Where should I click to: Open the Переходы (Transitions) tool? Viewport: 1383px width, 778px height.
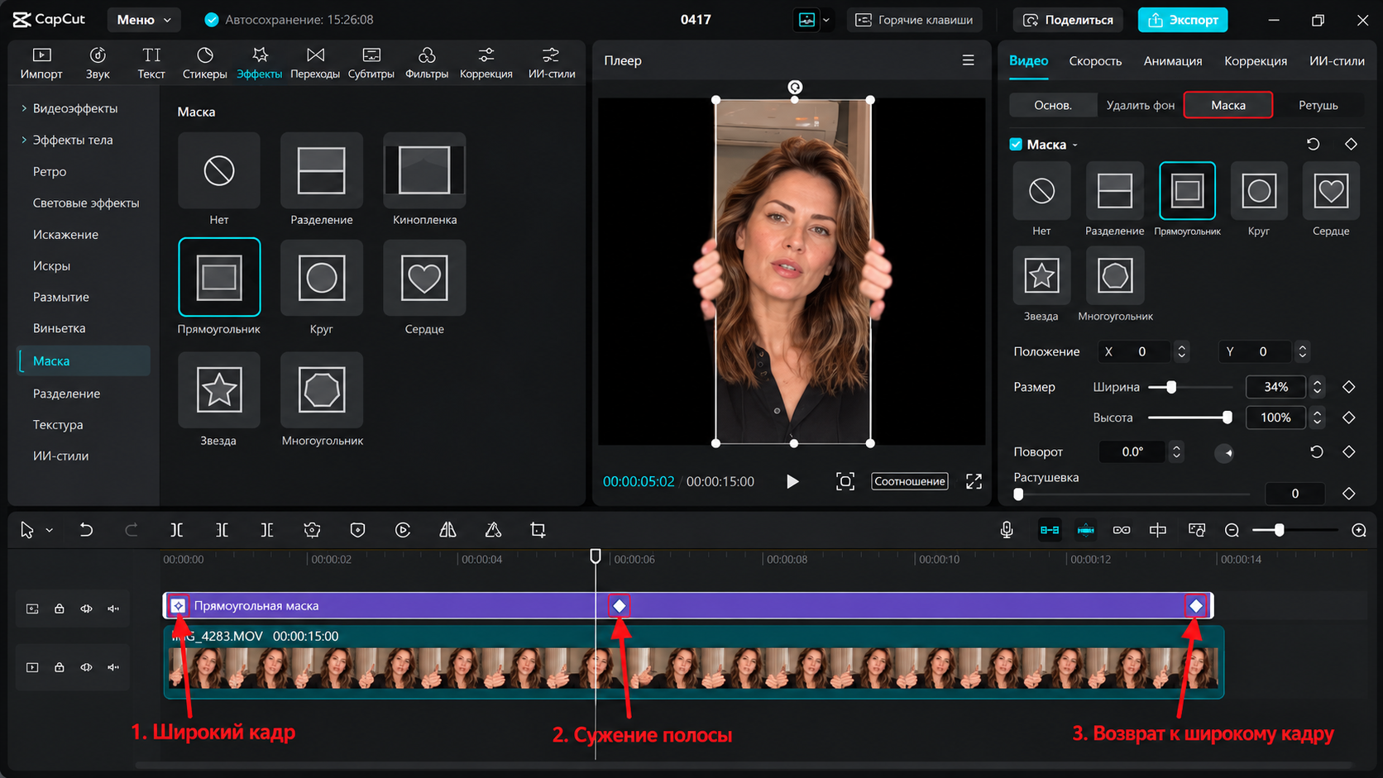coord(315,63)
